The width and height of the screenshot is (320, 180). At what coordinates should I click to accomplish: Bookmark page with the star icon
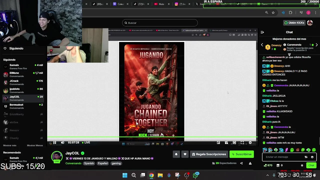(273, 12)
